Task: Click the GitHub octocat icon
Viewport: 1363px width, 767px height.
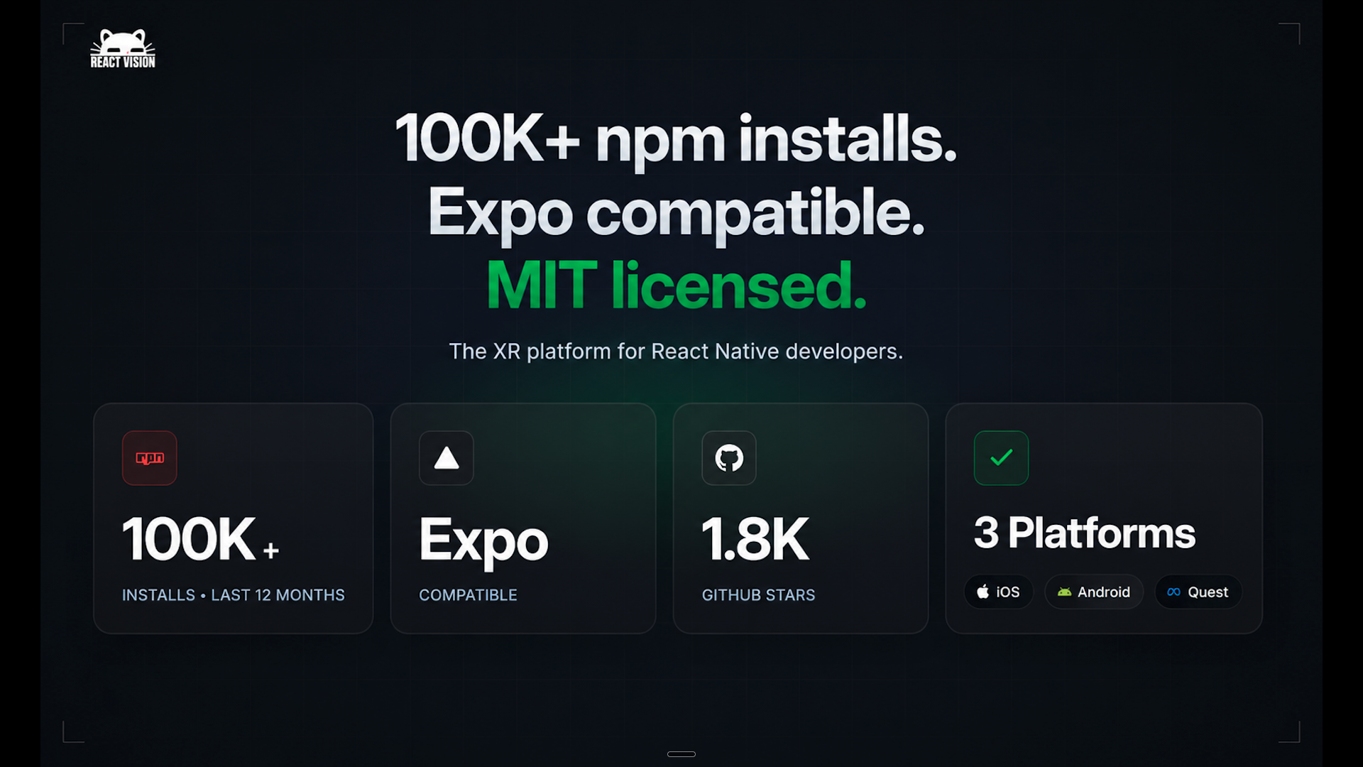Action: point(729,458)
